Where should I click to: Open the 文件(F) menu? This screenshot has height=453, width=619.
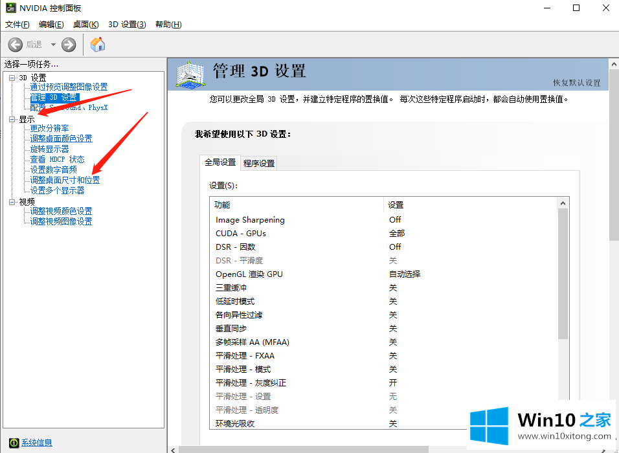[17, 25]
